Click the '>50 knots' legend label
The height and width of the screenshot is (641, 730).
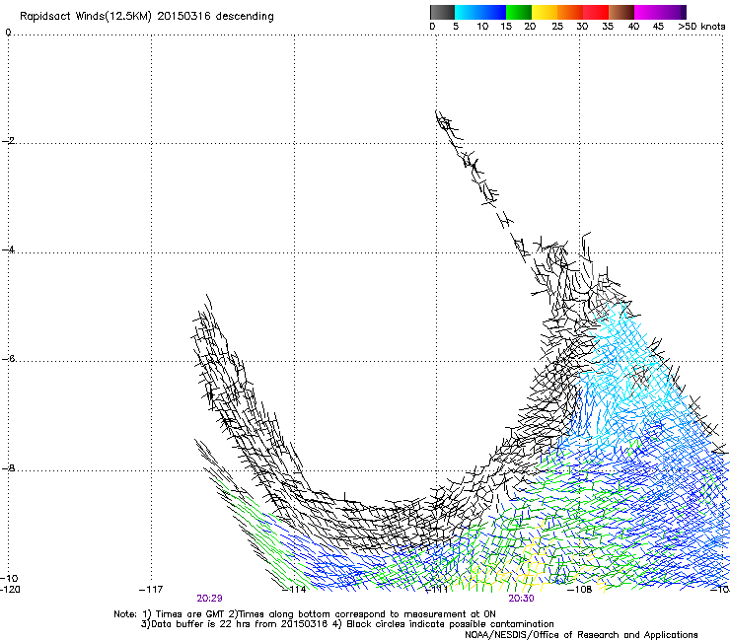(x=701, y=27)
